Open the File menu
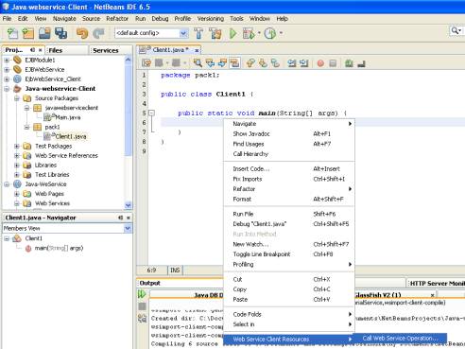The width and height of the screenshot is (465, 349). 7,19
